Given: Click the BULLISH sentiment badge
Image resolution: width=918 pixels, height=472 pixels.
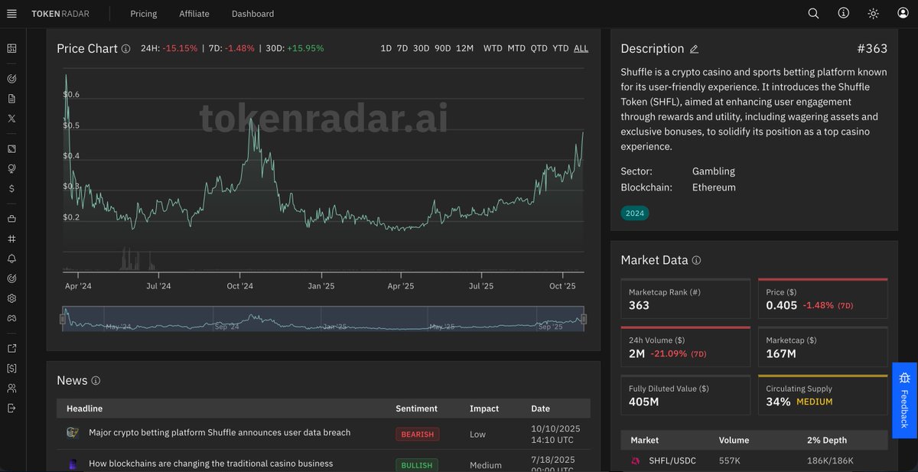Looking at the screenshot, I should coord(418,465).
